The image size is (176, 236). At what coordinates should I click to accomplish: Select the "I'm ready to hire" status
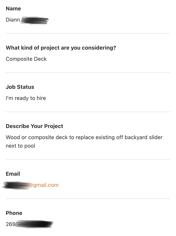tap(26, 98)
